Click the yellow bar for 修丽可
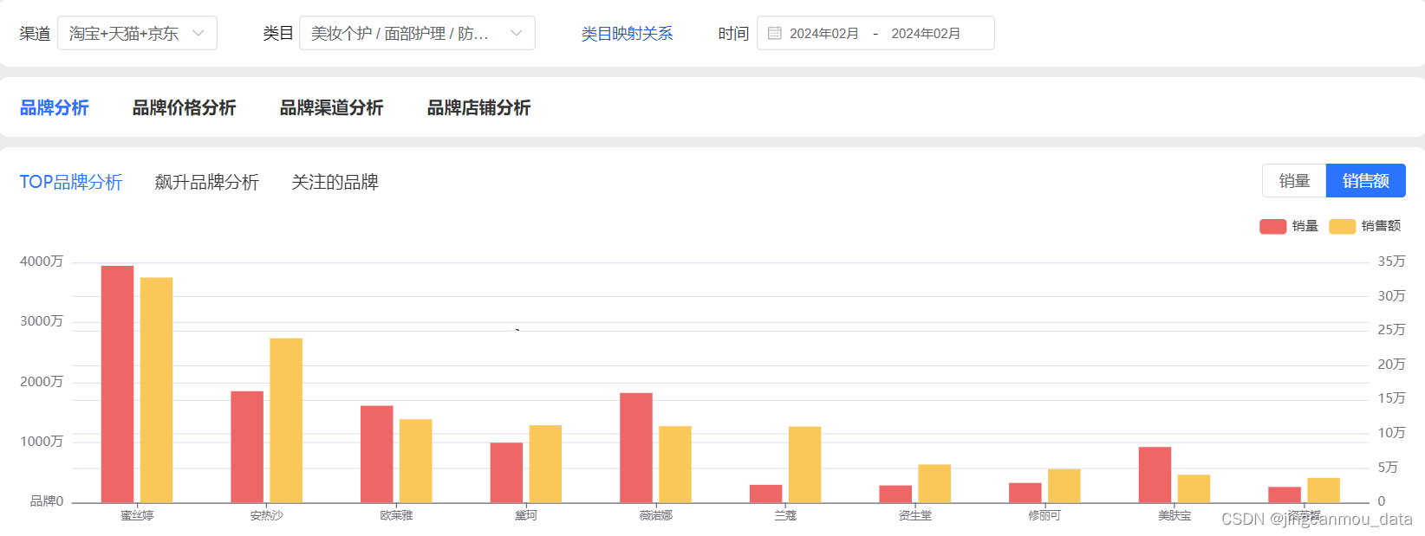Image resolution: width=1425 pixels, height=536 pixels. coord(1064,486)
